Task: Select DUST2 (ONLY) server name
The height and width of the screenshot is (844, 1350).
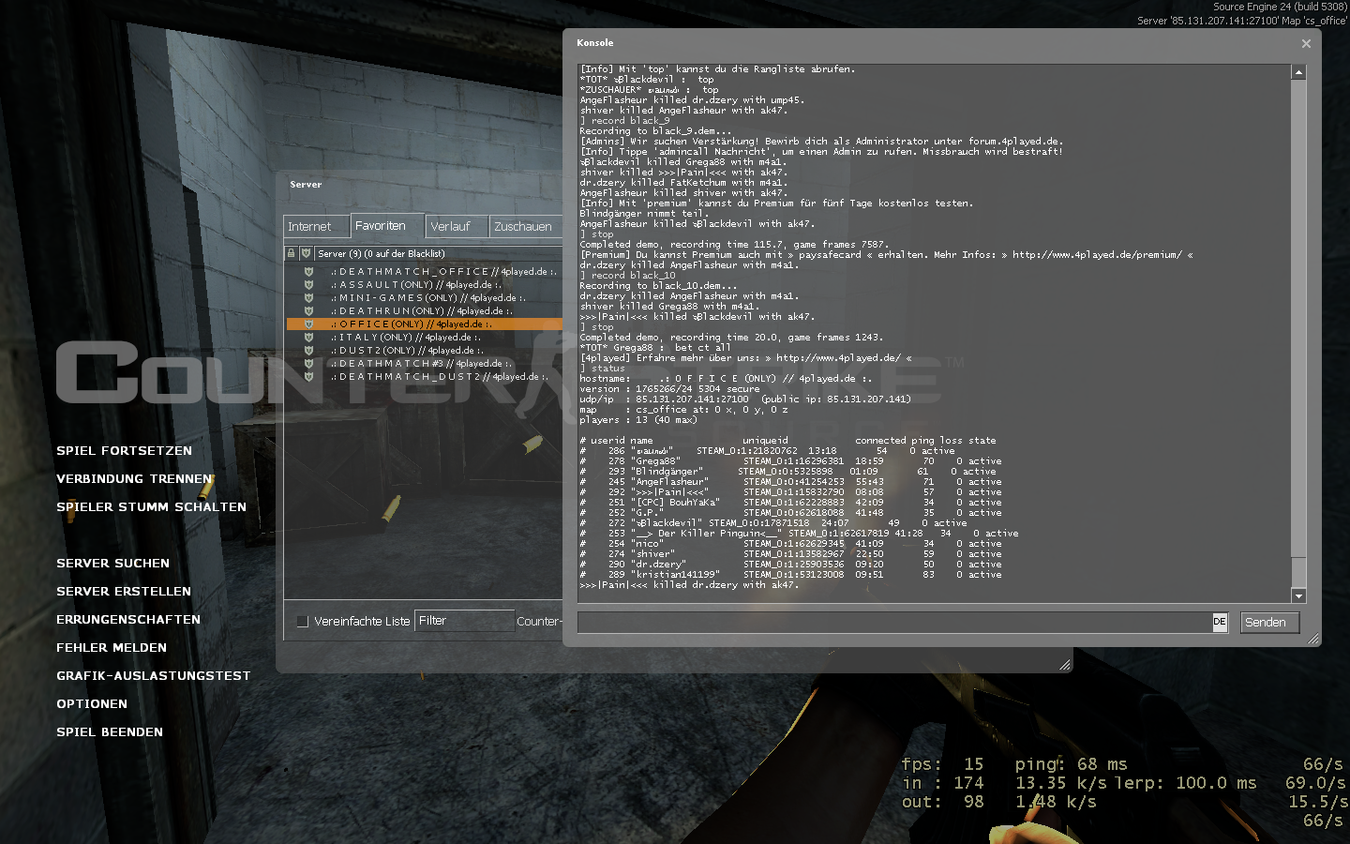Action: (x=407, y=351)
